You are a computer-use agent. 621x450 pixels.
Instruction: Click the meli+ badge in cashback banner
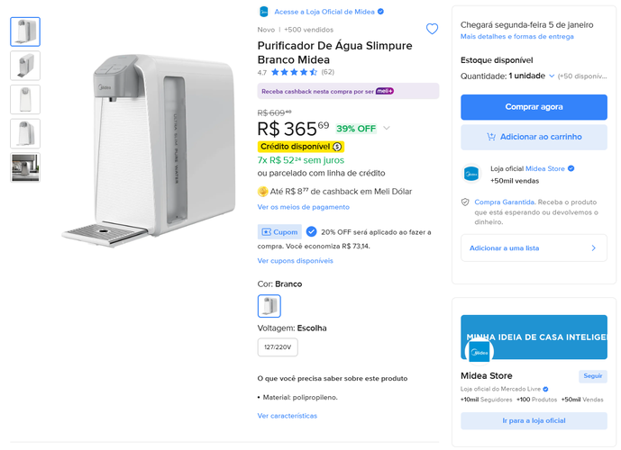pos(385,91)
